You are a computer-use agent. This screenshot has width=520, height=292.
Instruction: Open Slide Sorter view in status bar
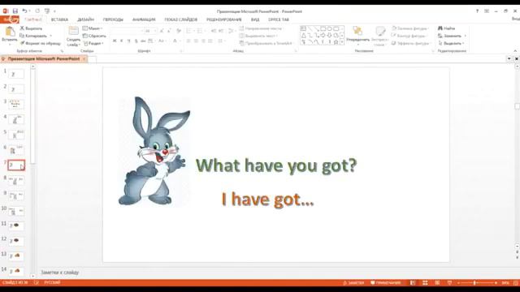click(425, 283)
